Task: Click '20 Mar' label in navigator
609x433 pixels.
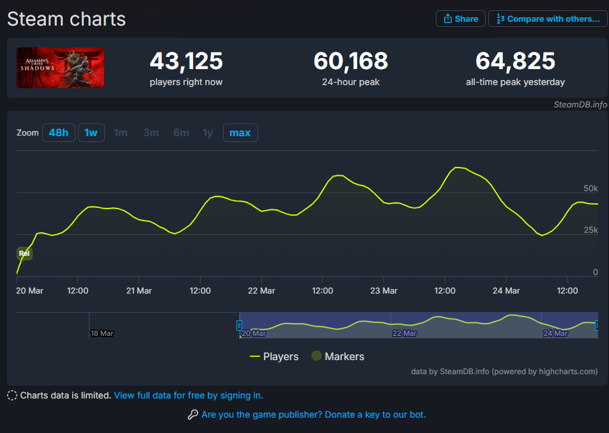Action: click(x=254, y=333)
